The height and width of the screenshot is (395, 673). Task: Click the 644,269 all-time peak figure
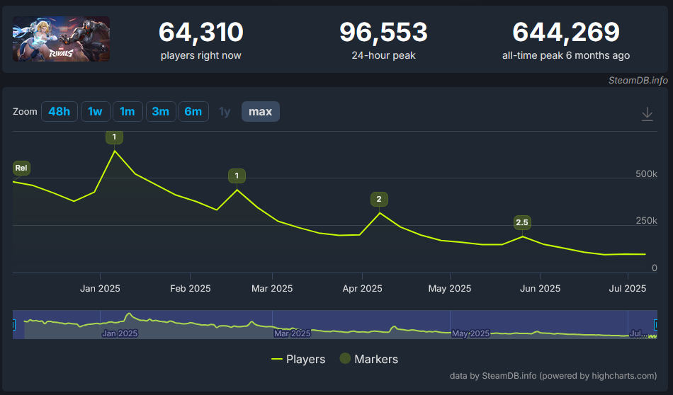(566, 32)
